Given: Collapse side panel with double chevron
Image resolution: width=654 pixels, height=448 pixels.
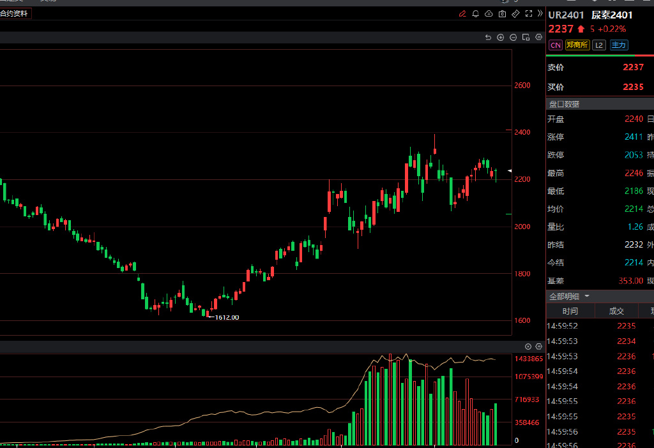Looking at the screenshot, I should (x=539, y=13).
